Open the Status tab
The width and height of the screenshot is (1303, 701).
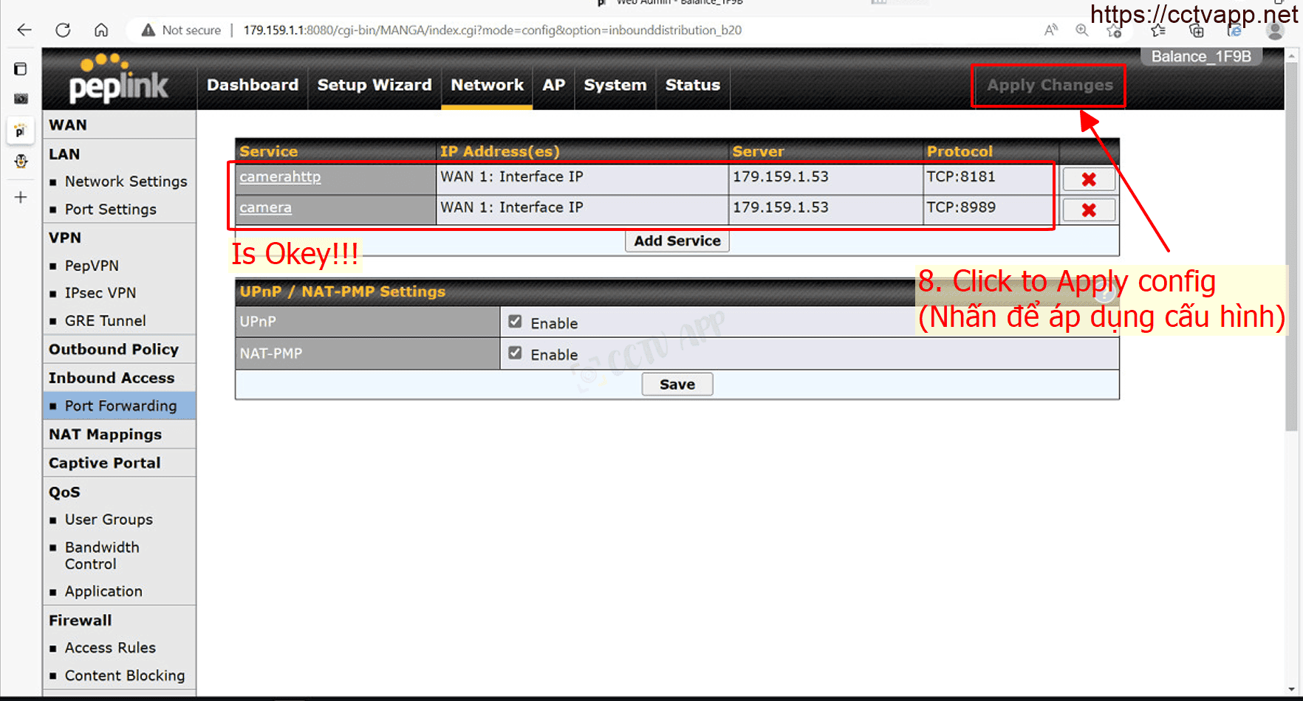point(692,85)
